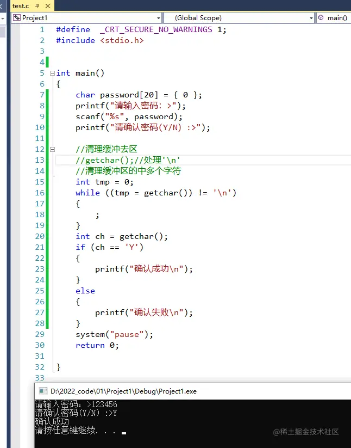Click the else keyword on line 25
This screenshot has width=351, height=448.
pyautogui.click(x=85, y=291)
